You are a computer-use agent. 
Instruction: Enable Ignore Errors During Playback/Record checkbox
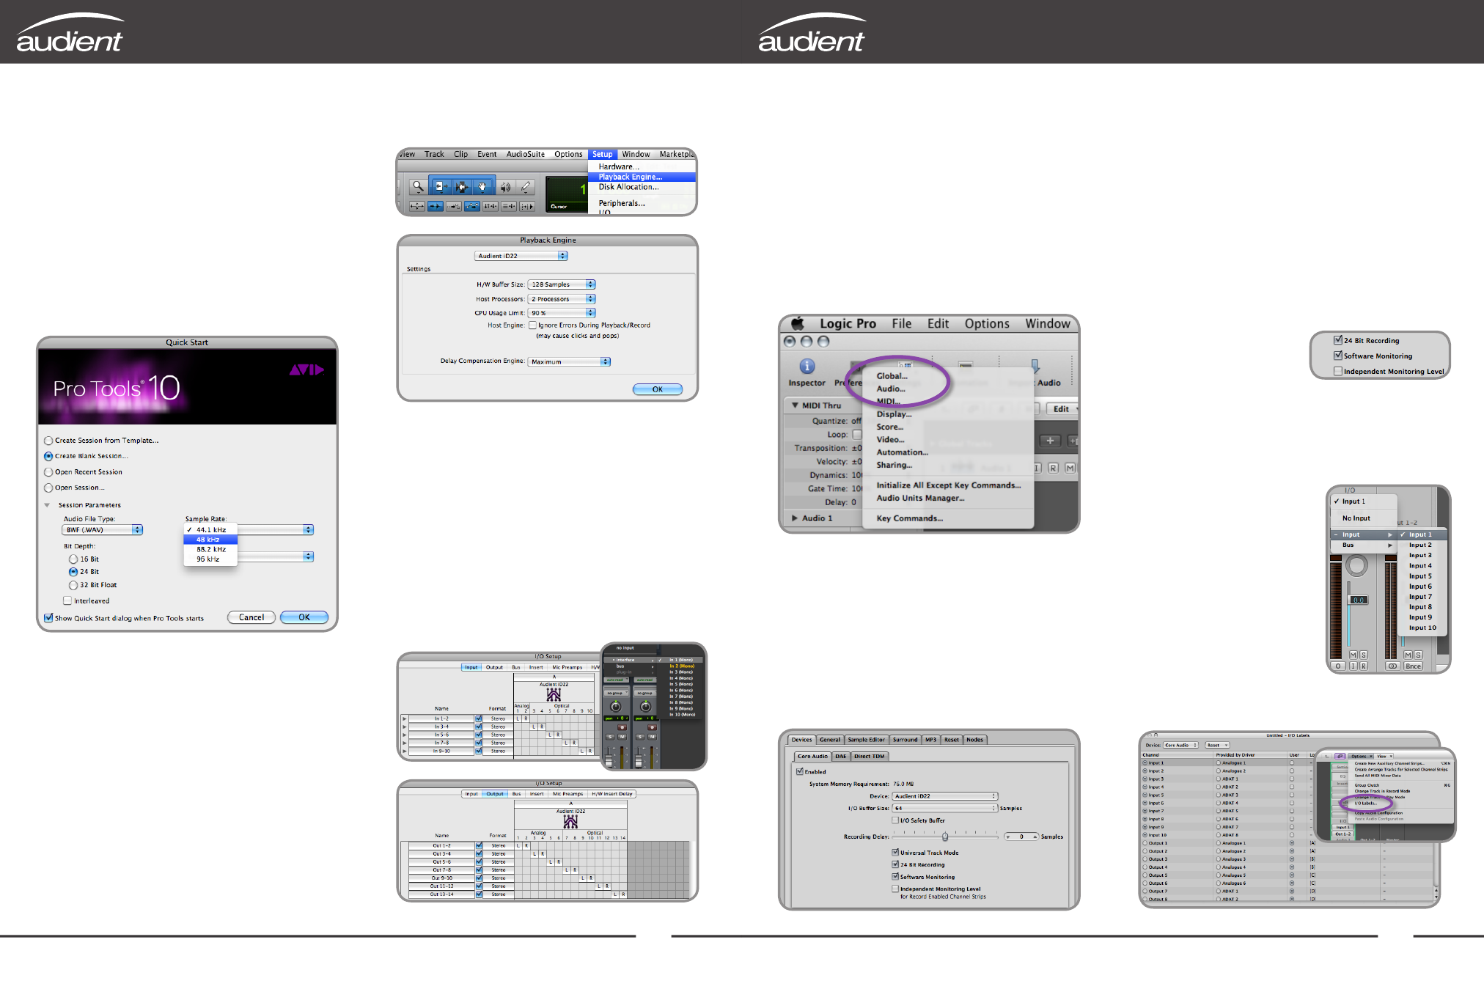pos(532,326)
